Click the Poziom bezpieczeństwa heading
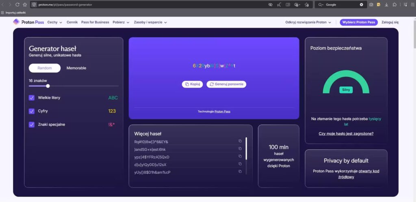416x202 pixels. [x=336, y=48]
